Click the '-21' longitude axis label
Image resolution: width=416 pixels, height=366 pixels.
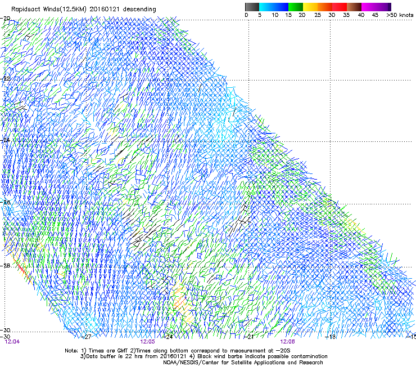point(249,337)
